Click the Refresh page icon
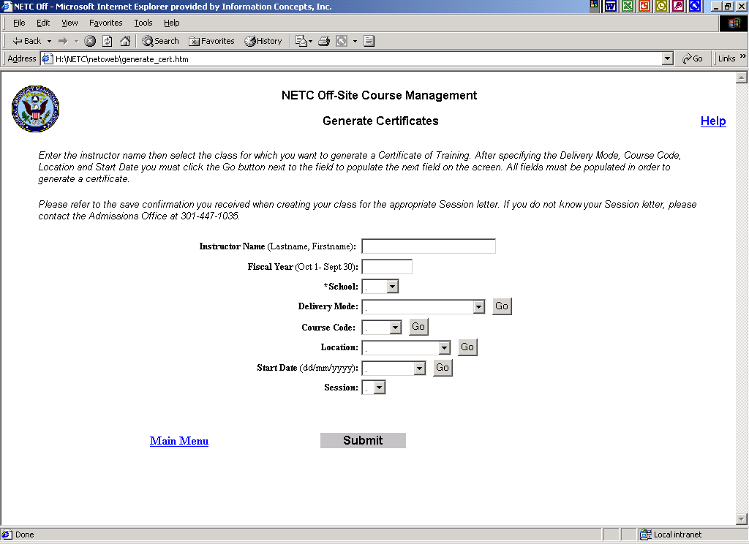This screenshot has width=749, height=544. [x=108, y=41]
